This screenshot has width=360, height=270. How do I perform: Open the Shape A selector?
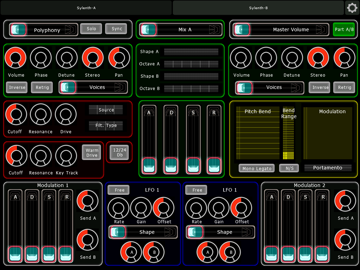click(191, 52)
